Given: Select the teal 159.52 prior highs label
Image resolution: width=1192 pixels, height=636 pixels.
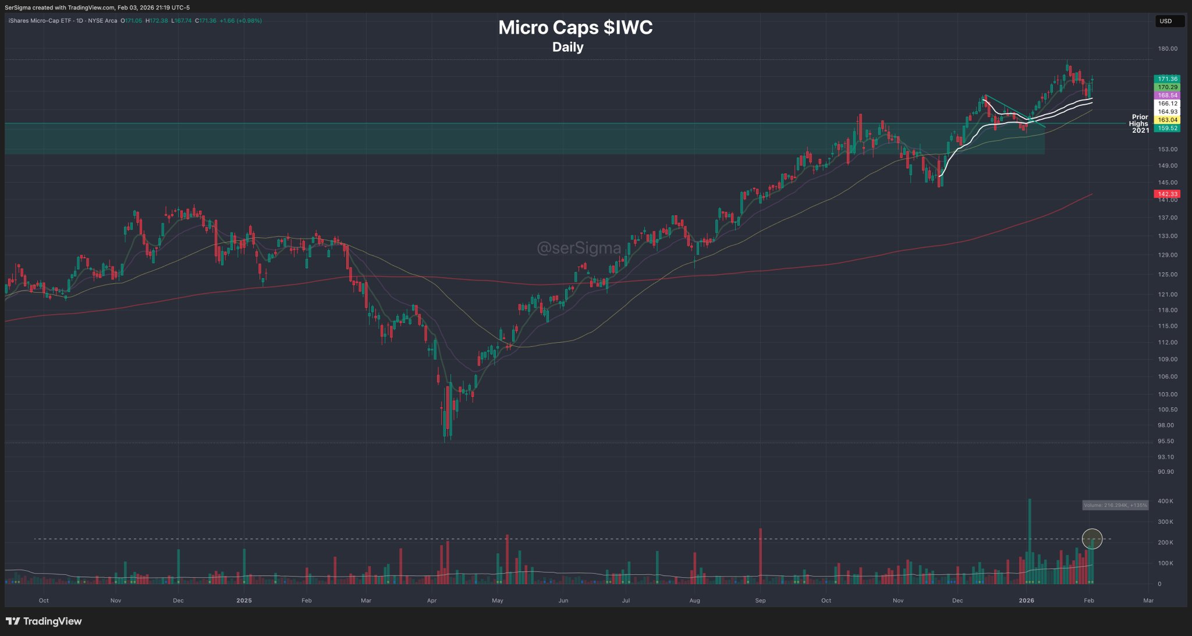Looking at the screenshot, I should tap(1167, 128).
